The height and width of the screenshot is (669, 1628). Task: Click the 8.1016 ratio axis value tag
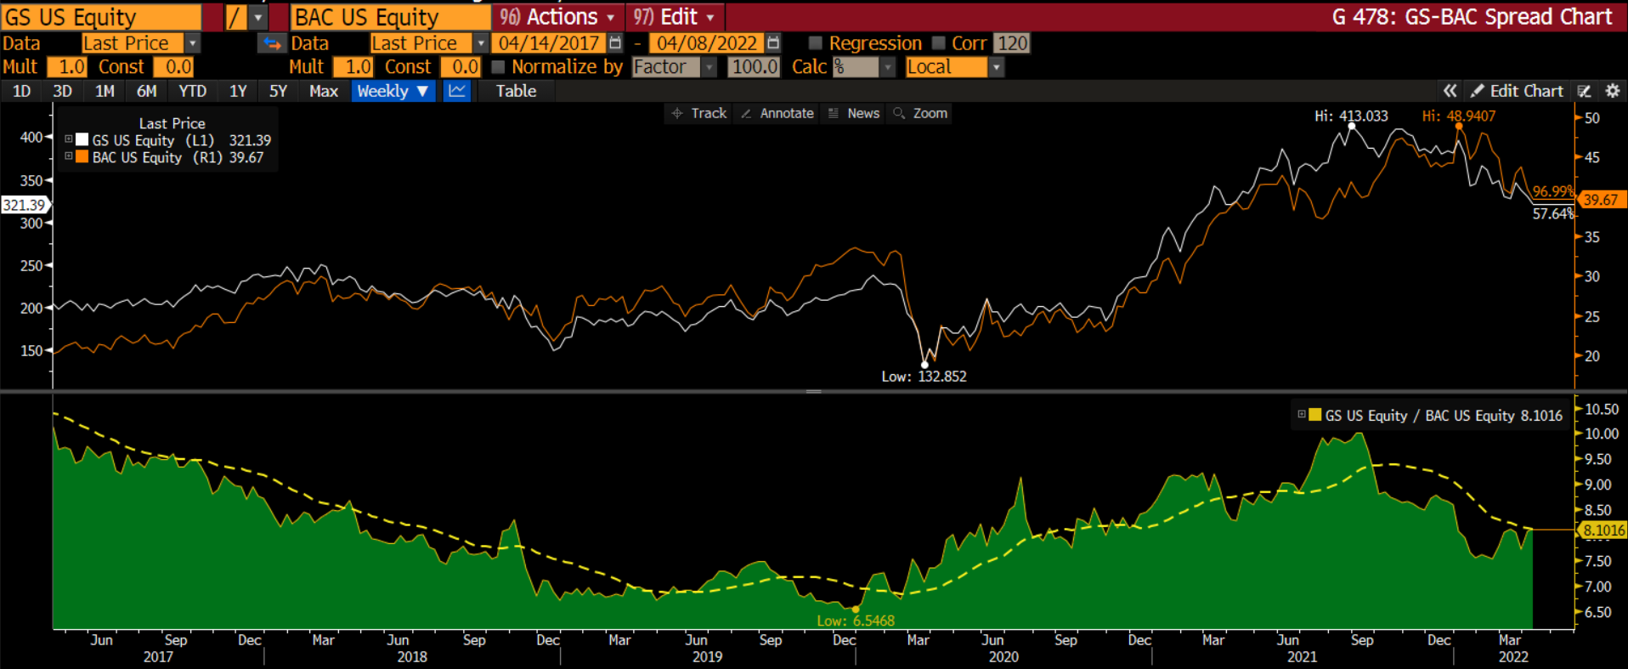coord(1603,530)
